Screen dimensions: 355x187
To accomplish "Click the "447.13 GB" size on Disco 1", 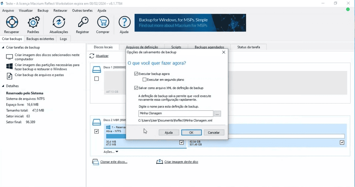I will pyautogui.click(x=112, y=92).
